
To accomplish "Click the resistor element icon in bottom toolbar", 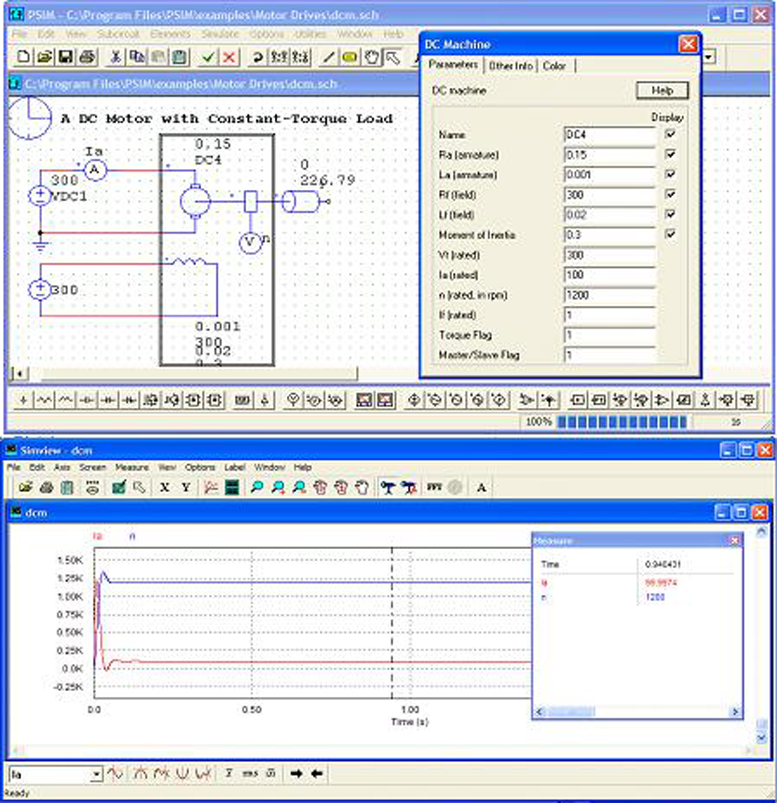I will [x=44, y=401].
